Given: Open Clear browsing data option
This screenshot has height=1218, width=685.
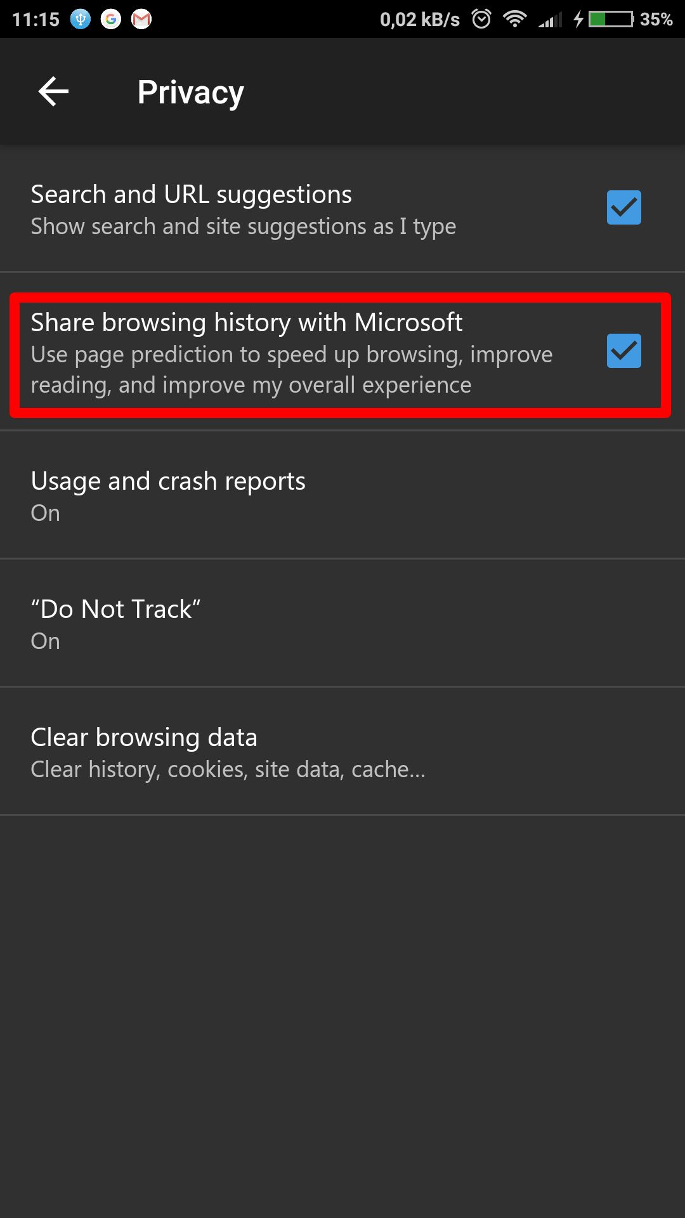Looking at the screenshot, I should tap(342, 752).
